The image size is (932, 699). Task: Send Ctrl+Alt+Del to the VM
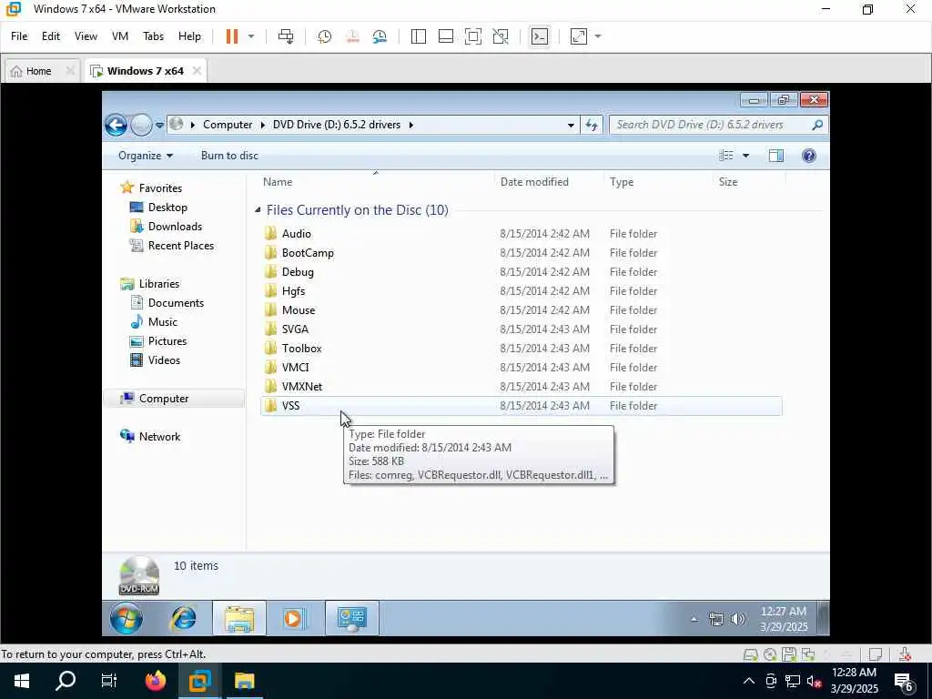[285, 36]
